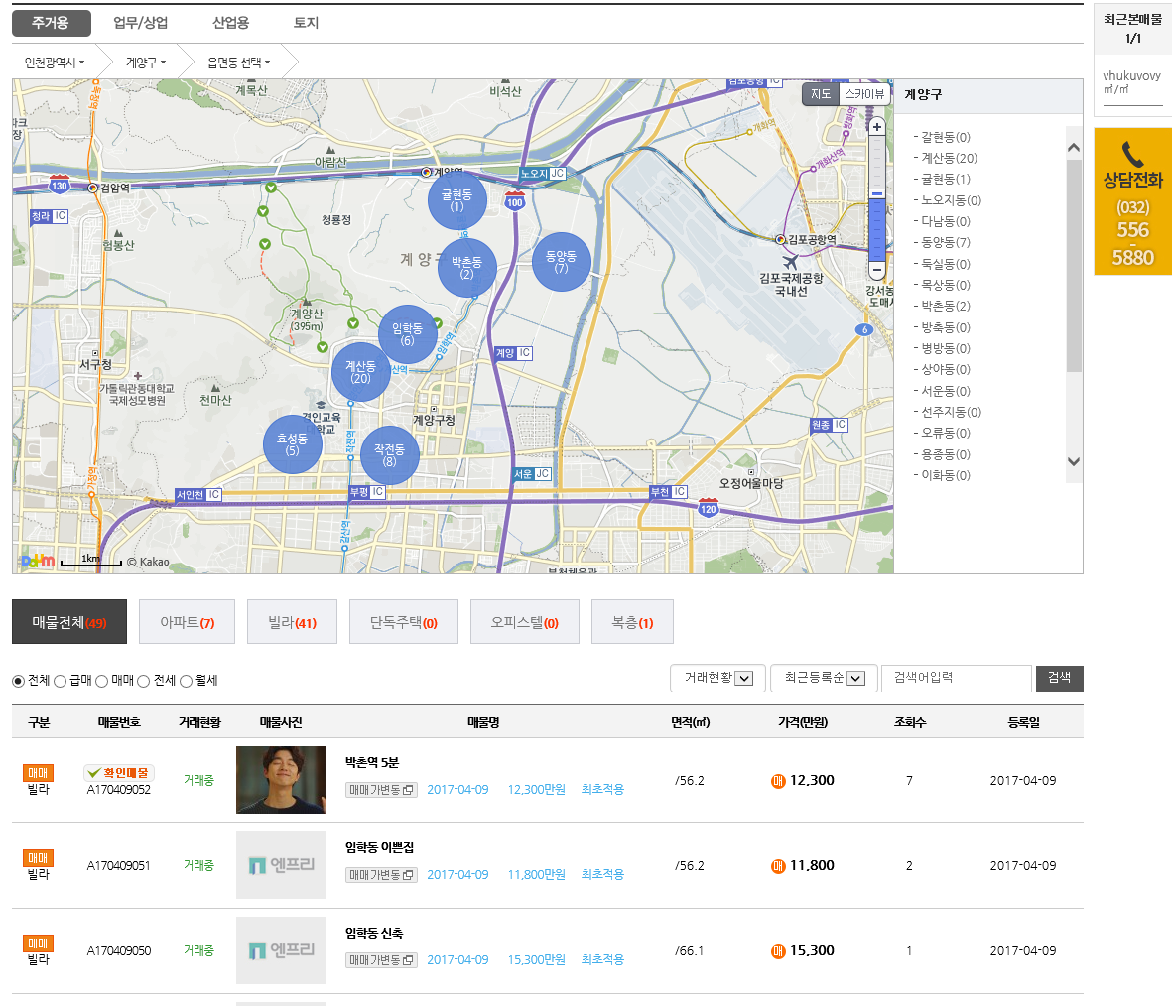Open the 동양동 (7) map cluster marker
The width and height of the screenshot is (1172, 1006).
(561, 262)
